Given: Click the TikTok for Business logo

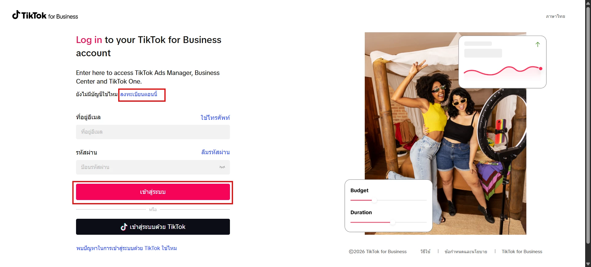Looking at the screenshot, I should [x=45, y=15].
